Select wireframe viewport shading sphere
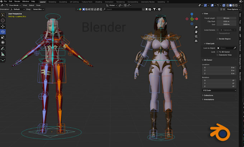The width and height of the screenshot is (244, 147). click(x=227, y=5)
